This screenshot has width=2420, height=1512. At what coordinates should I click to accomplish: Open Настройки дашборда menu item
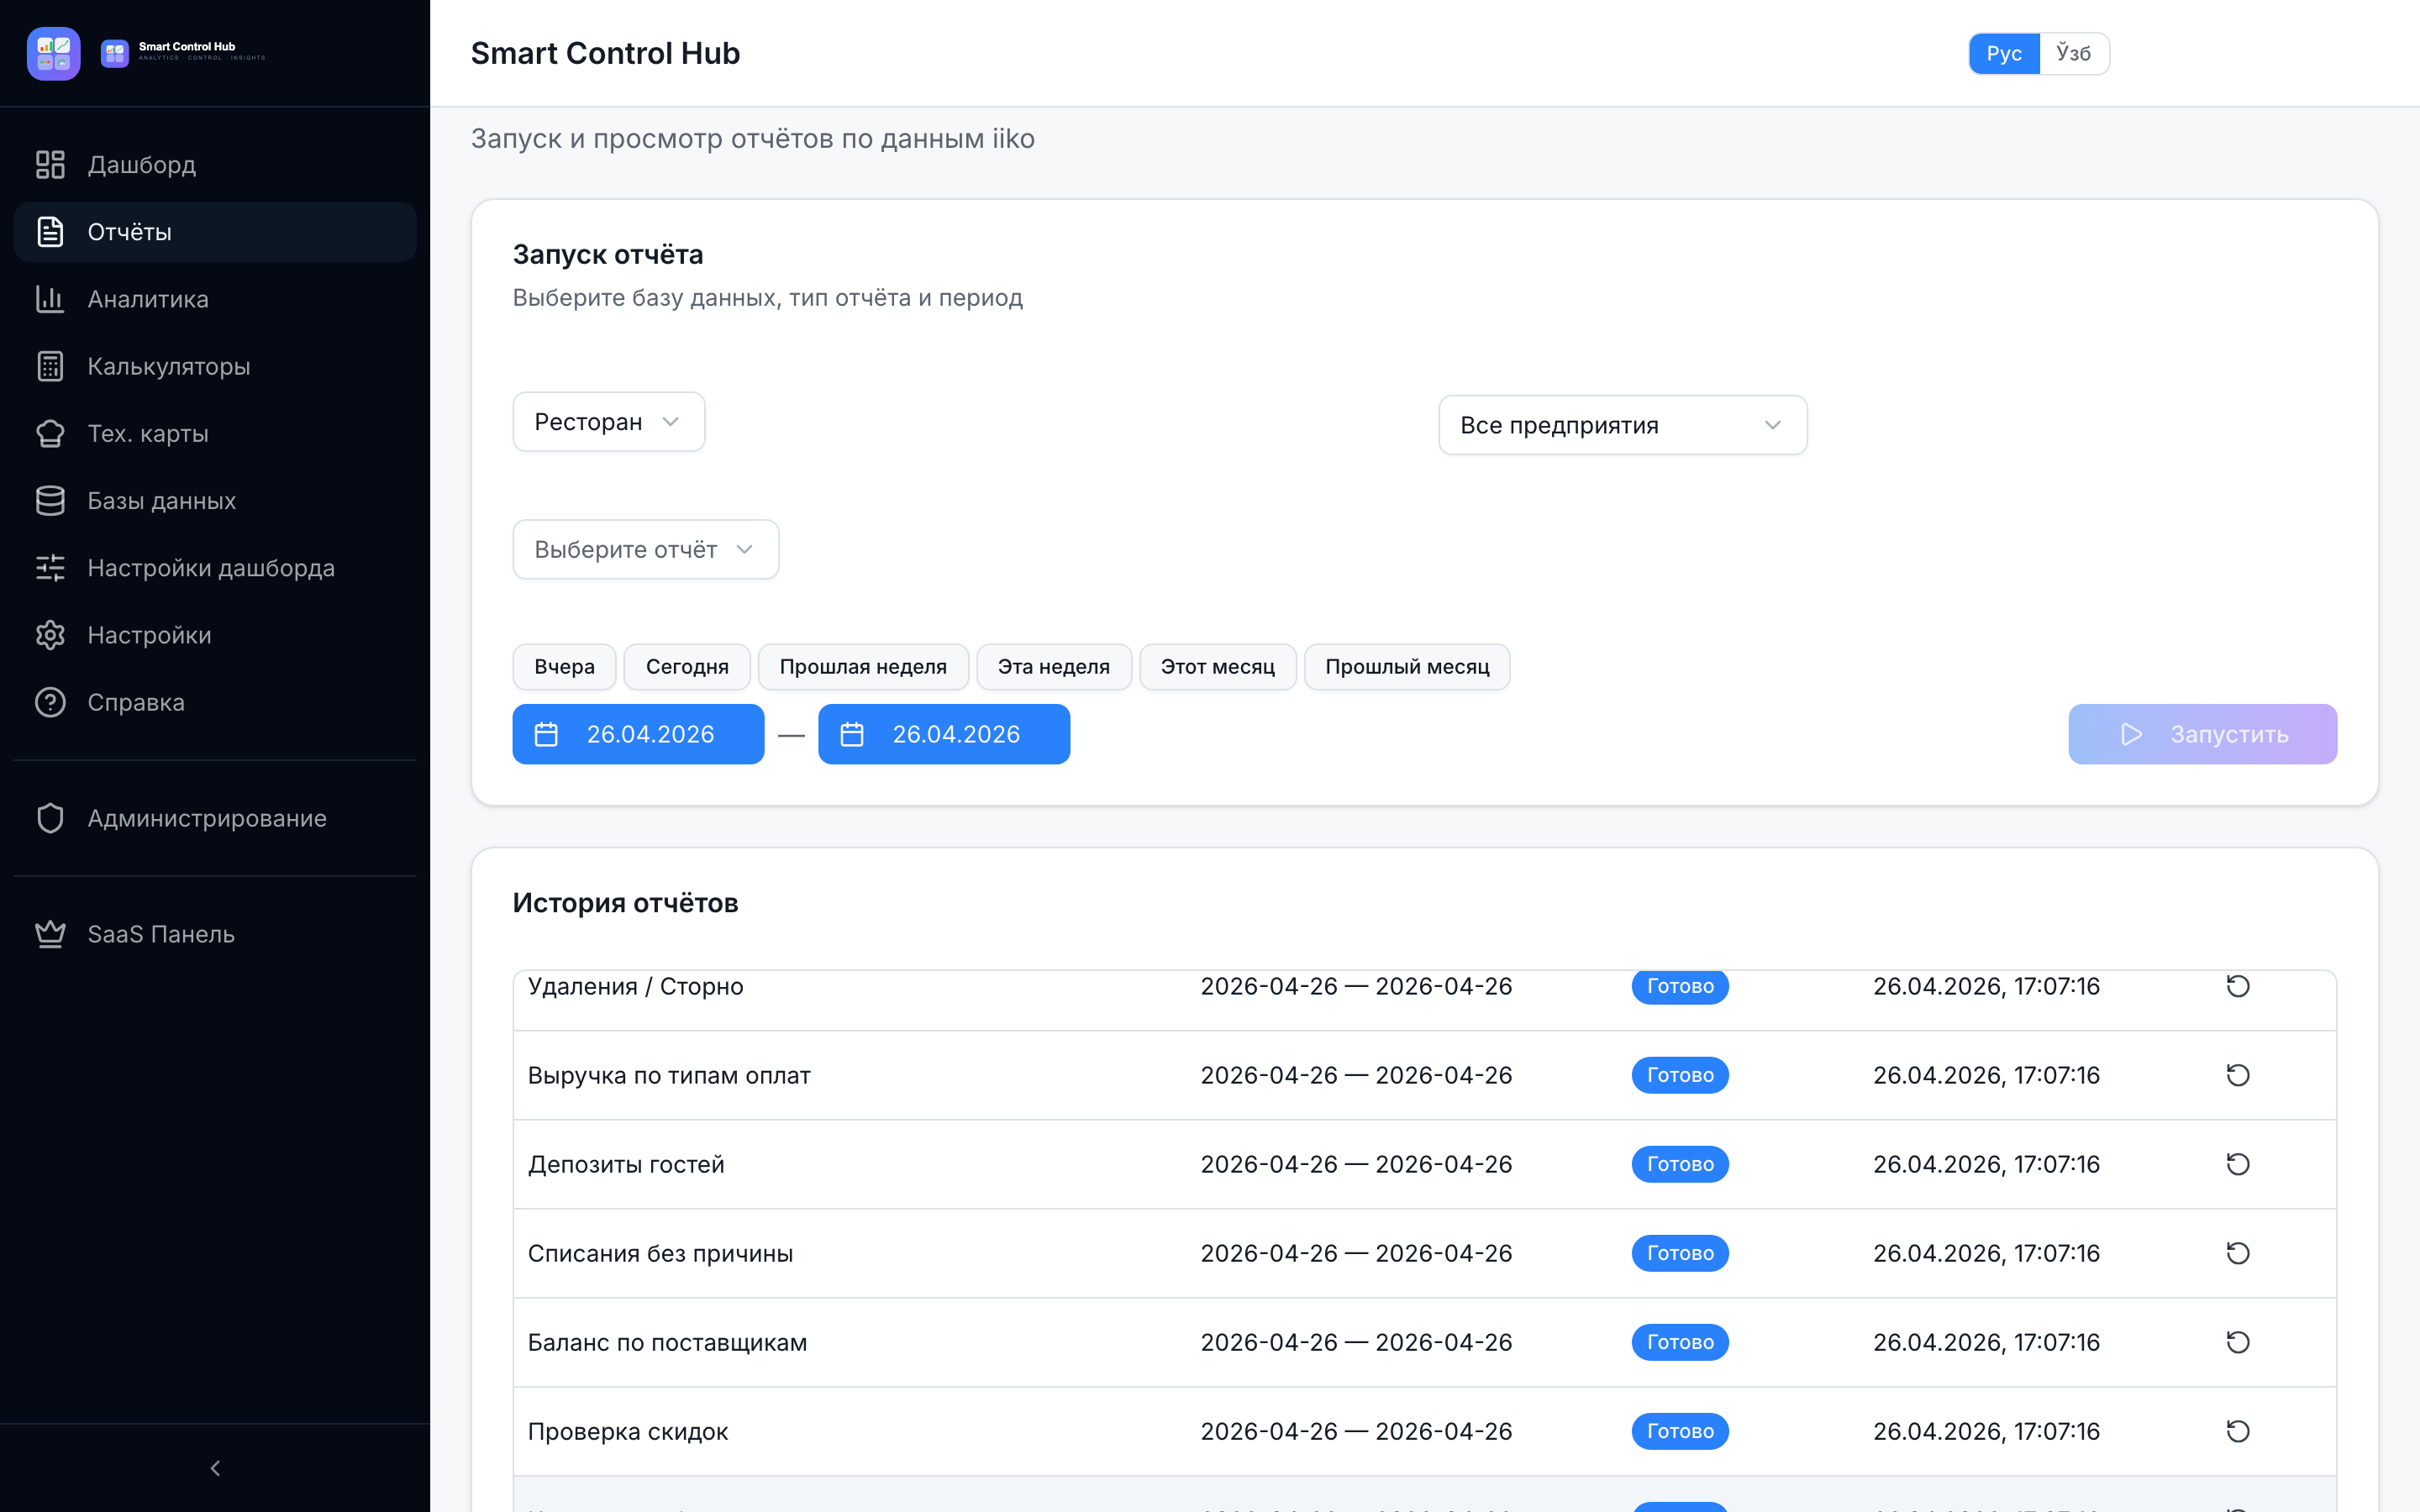[x=215, y=568]
